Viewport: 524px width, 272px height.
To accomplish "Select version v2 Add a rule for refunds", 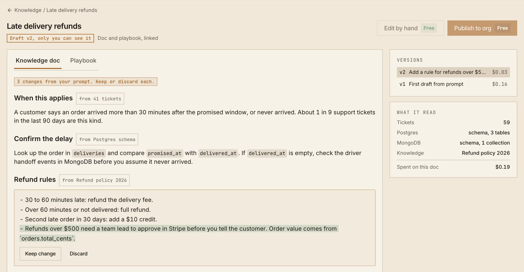I will pos(453,72).
